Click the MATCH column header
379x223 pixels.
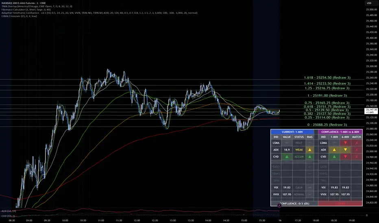[x=357, y=137]
